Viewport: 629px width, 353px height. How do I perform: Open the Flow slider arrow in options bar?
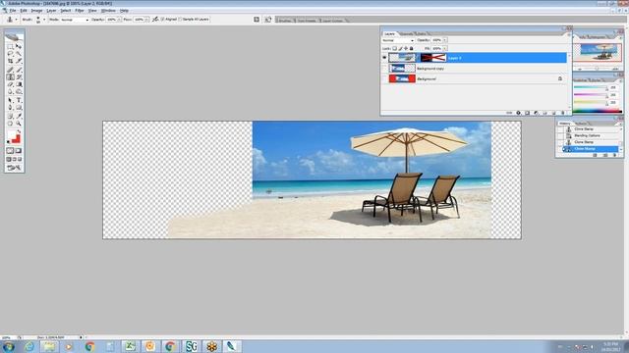pyautogui.click(x=147, y=20)
